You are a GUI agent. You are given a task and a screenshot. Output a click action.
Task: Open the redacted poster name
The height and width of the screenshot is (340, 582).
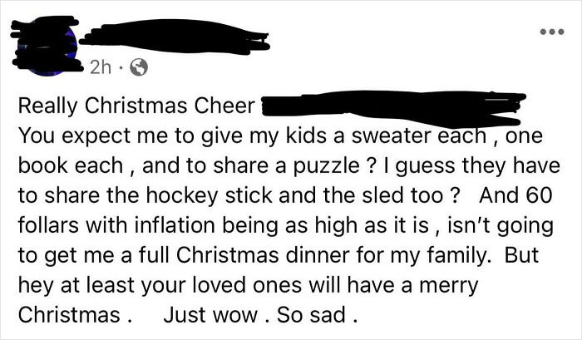[x=175, y=35]
